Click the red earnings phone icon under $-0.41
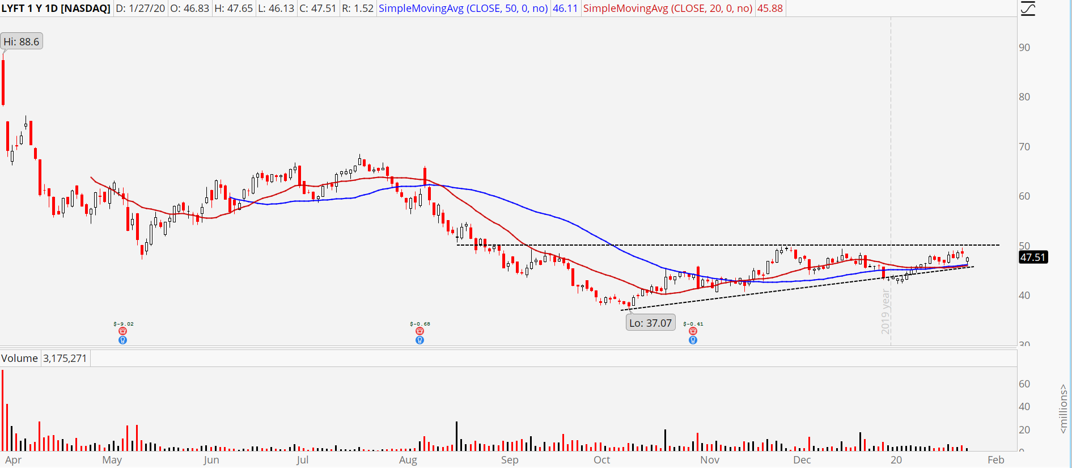Image resolution: width=1072 pixels, height=468 pixels. [x=693, y=331]
